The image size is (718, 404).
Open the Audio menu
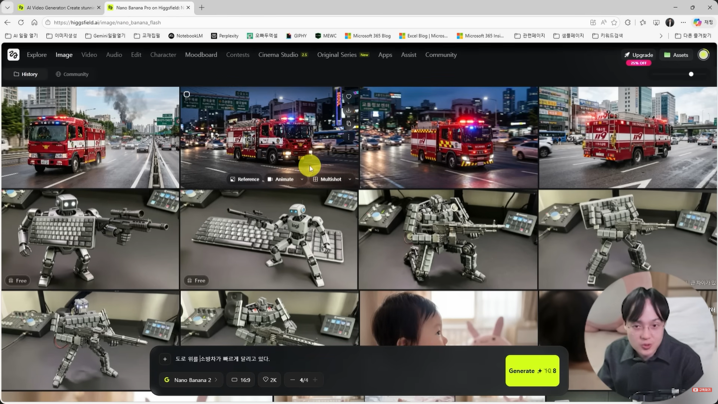pyautogui.click(x=114, y=55)
